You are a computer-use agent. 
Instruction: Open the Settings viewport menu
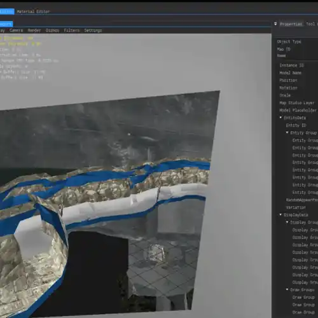(x=93, y=31)
